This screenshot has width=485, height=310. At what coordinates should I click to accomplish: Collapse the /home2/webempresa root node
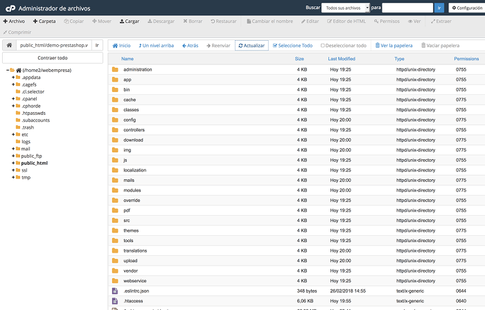click(8, 70)
